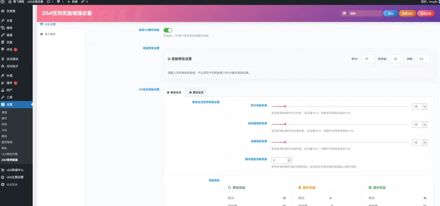Click the 积分奖励系数 slider handle
440x206 pixels.
(x=285, y=106)
